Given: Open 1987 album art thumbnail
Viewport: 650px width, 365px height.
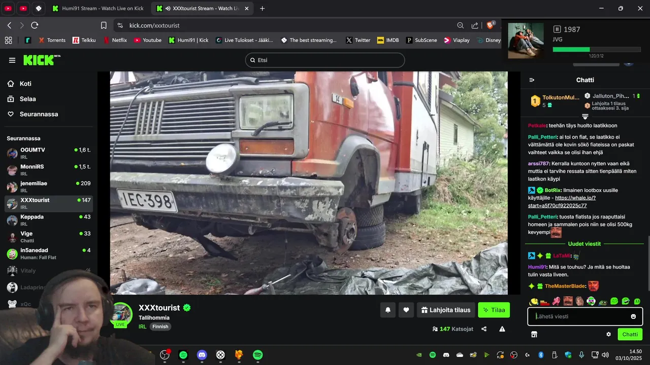Looking at the screenshot, I should click(526, 41).
